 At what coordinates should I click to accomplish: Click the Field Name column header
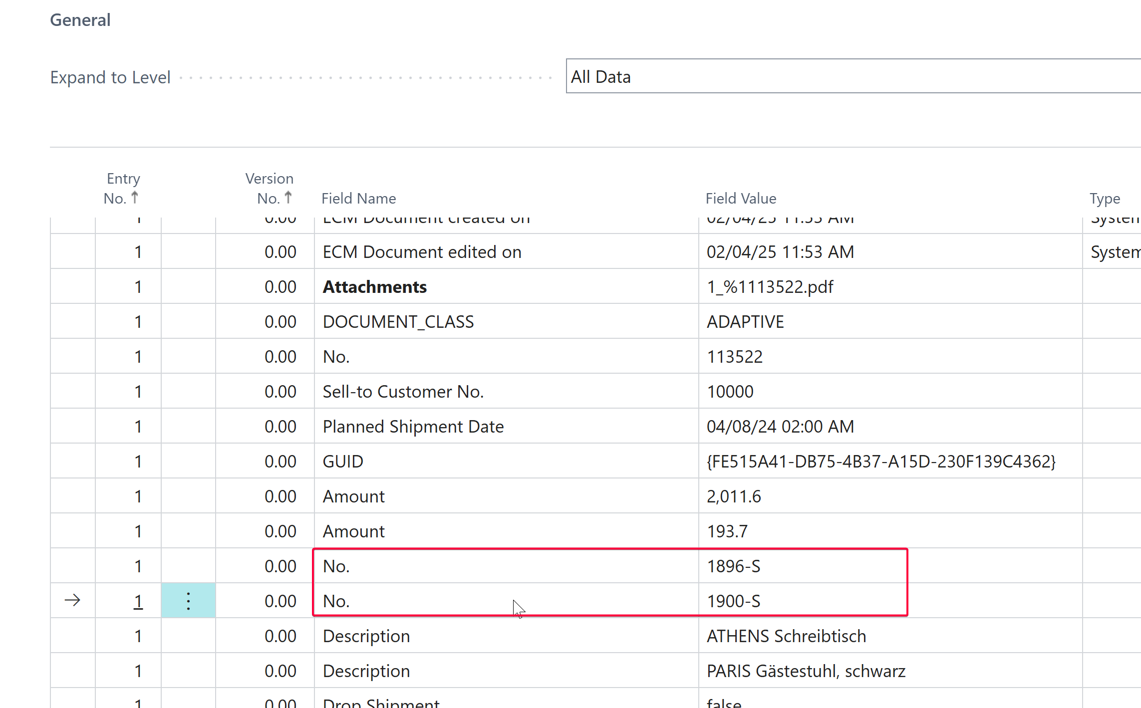[358, 199]
